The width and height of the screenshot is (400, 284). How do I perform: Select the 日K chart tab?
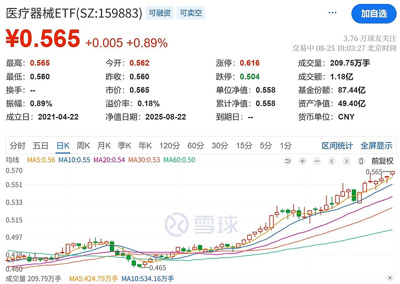[x=63, y=145]
